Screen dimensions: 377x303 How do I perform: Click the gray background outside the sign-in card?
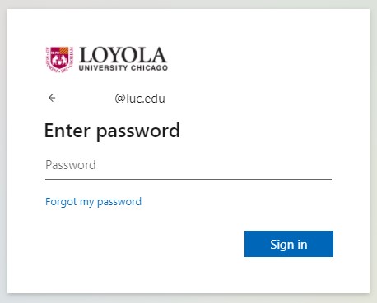[x=188, y=4]
